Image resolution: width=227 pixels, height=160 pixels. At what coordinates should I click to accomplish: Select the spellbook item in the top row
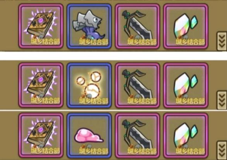(x=41, y=26)
